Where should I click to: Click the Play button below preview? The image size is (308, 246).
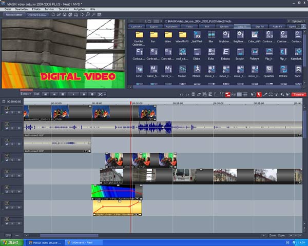point(73,94)
